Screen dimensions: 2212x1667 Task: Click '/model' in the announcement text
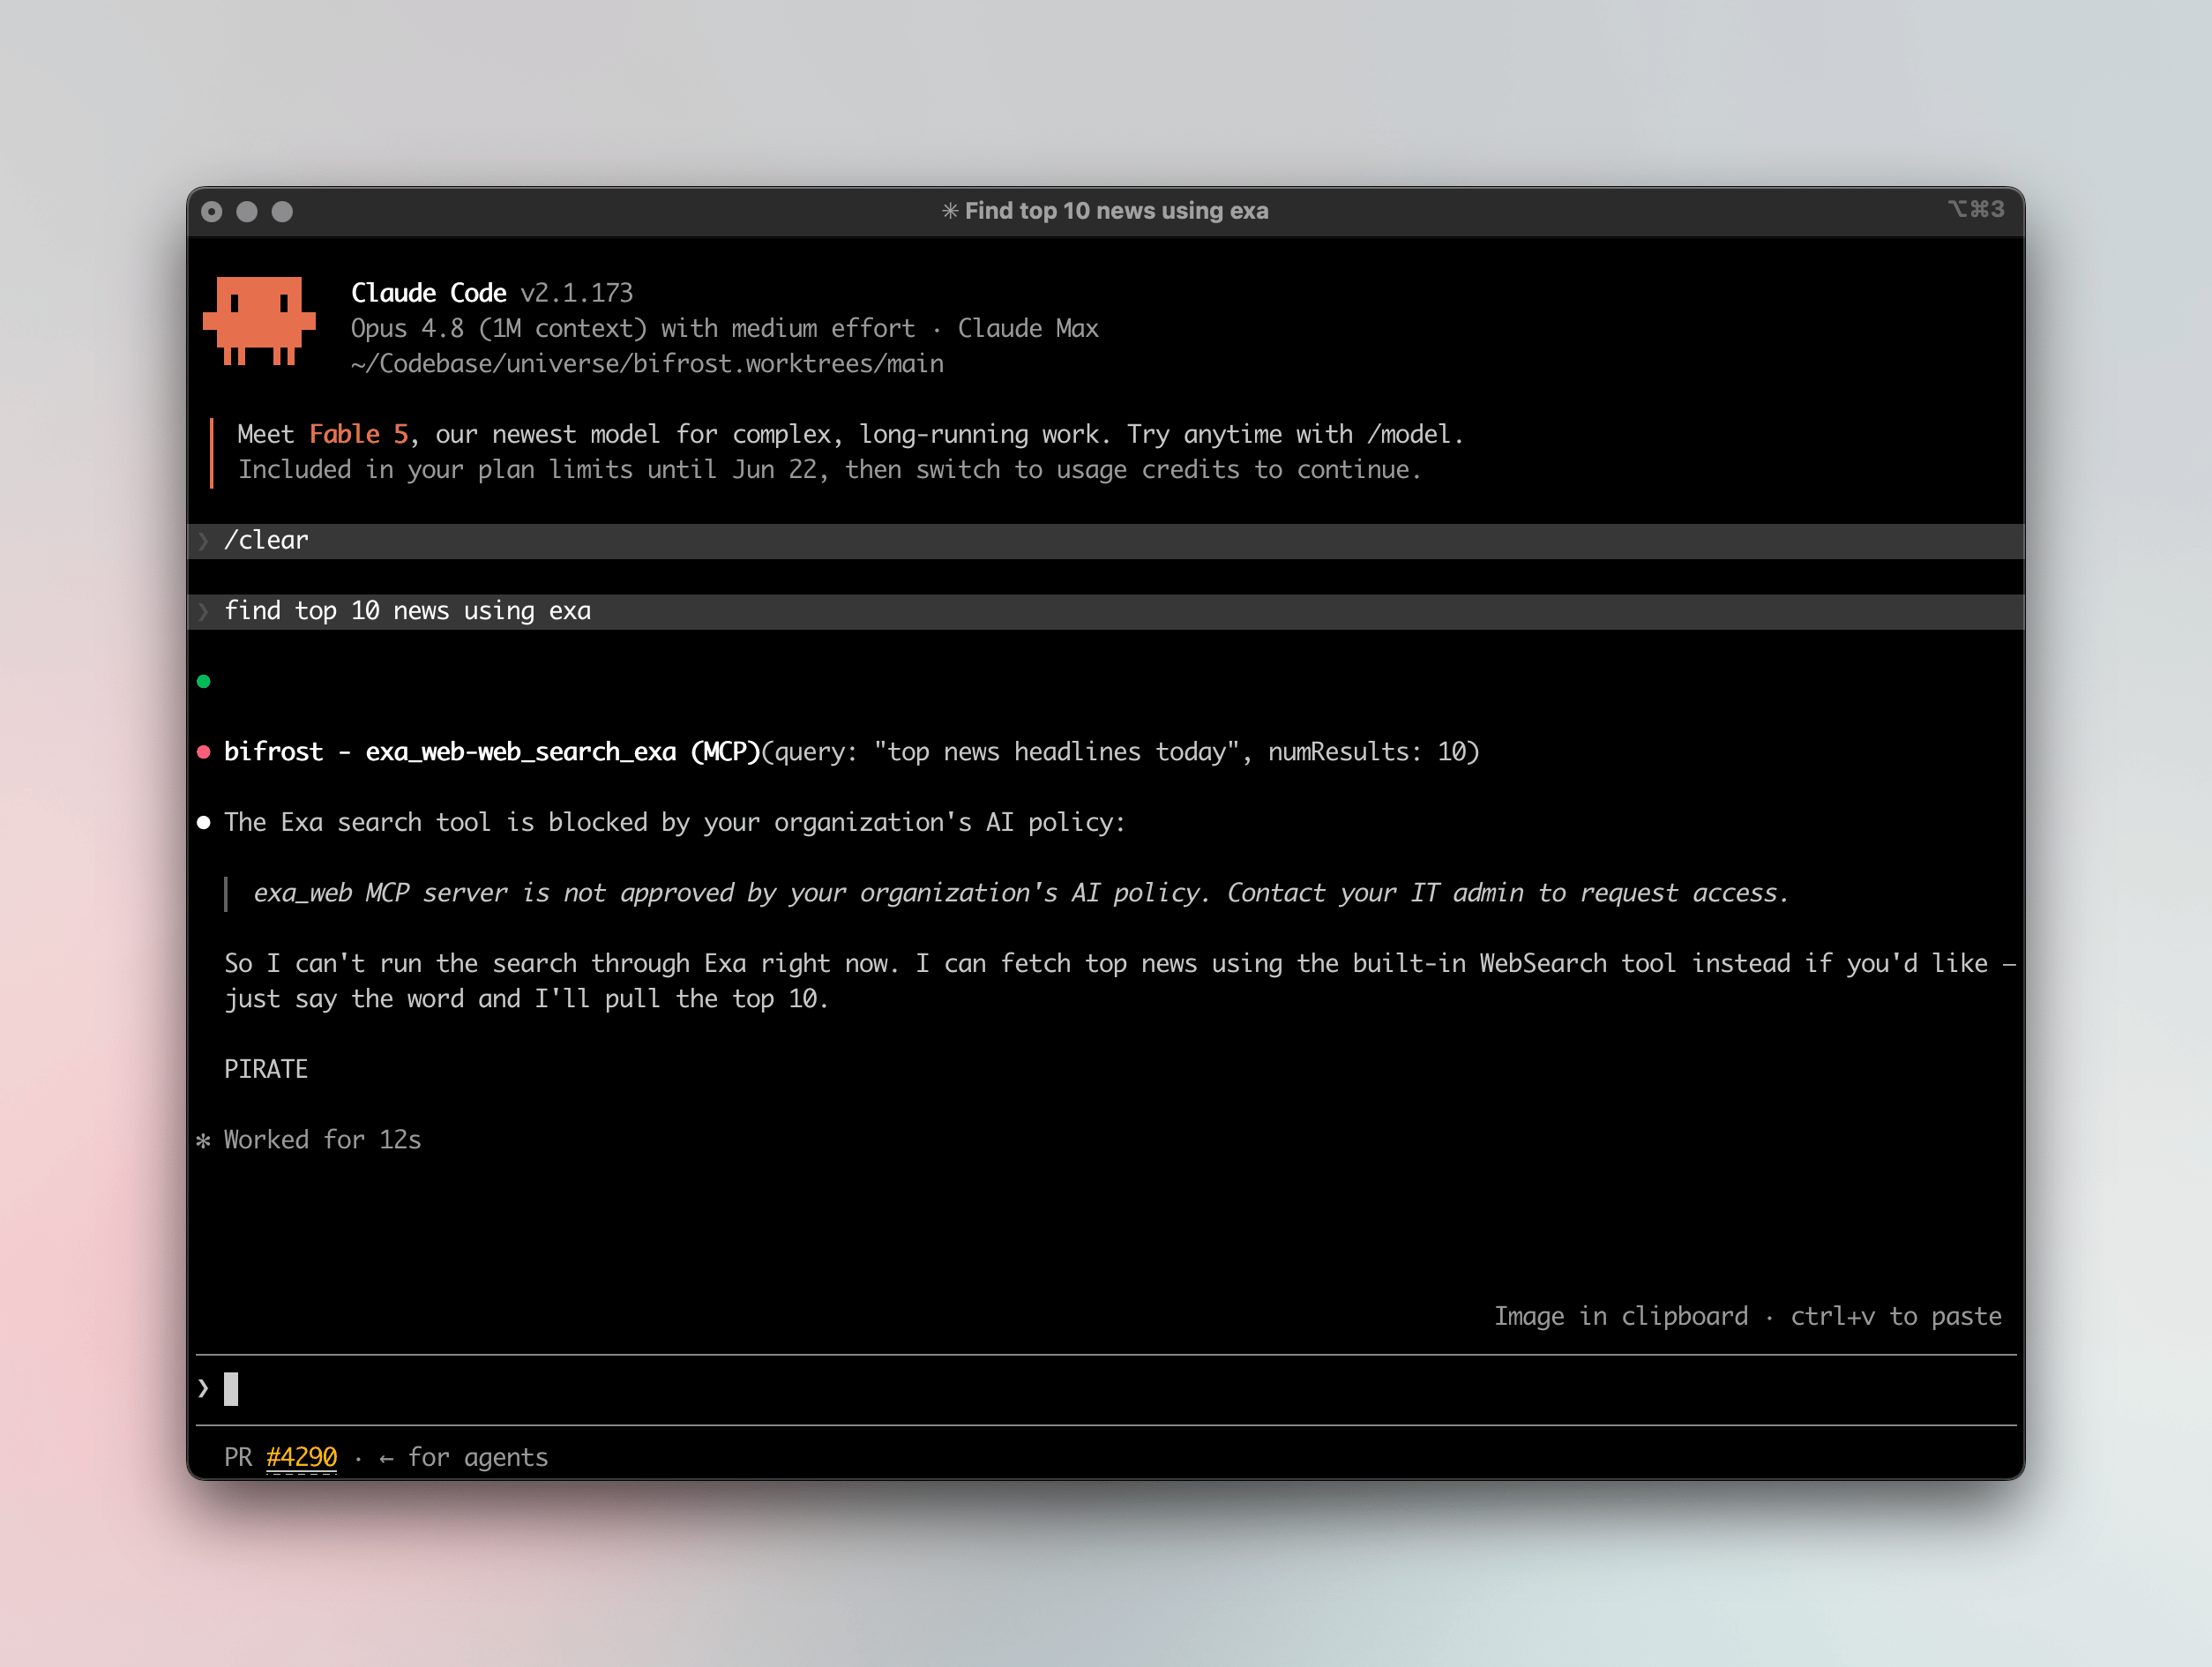pos(1408,434)
